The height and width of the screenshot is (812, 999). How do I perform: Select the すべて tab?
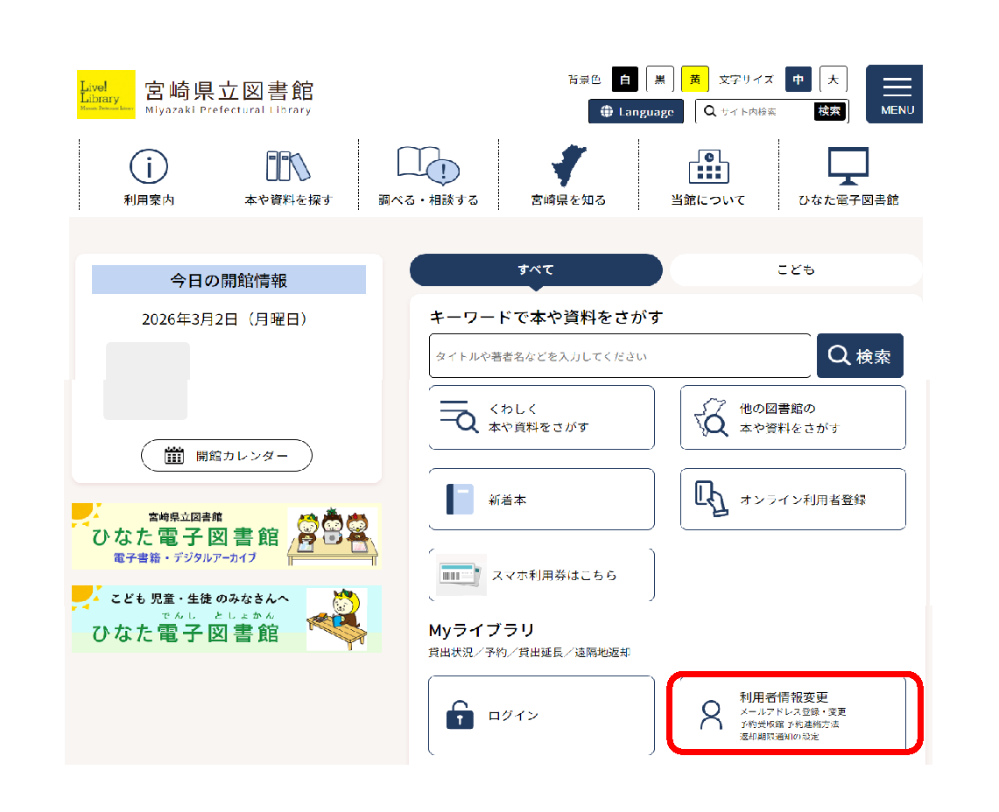pos(536,269)
